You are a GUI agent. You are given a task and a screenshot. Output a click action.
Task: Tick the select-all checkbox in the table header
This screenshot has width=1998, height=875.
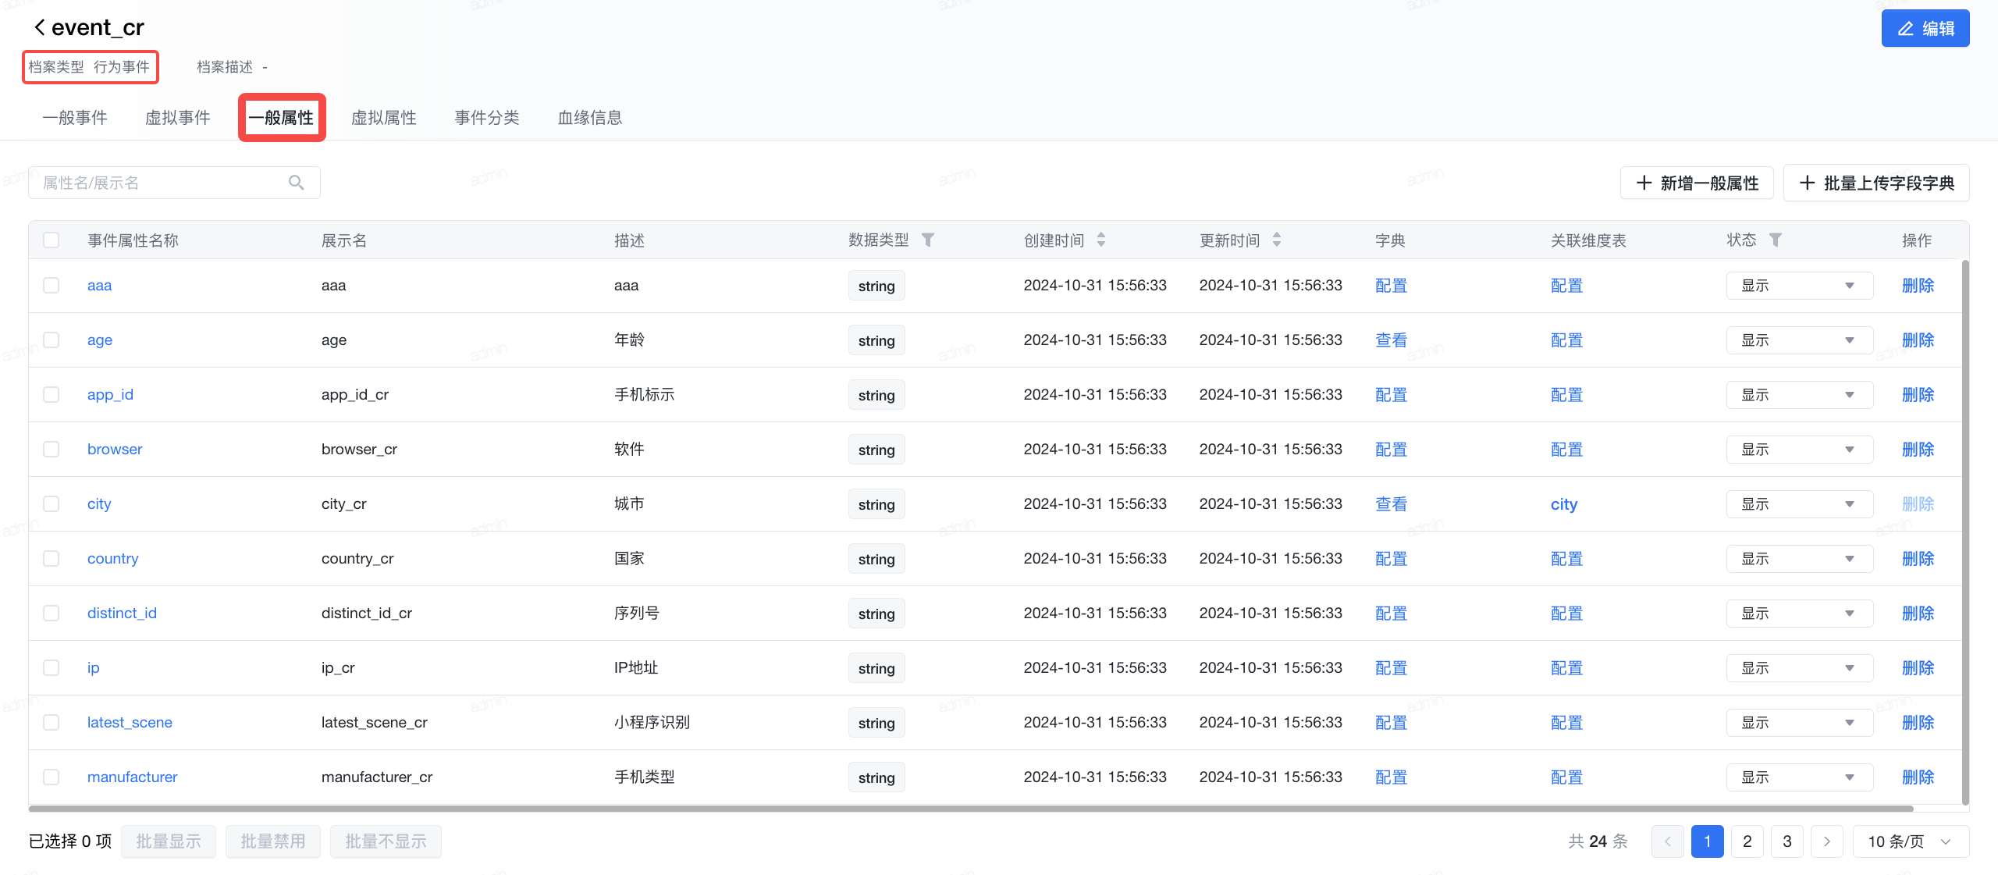tap(52, 240)
